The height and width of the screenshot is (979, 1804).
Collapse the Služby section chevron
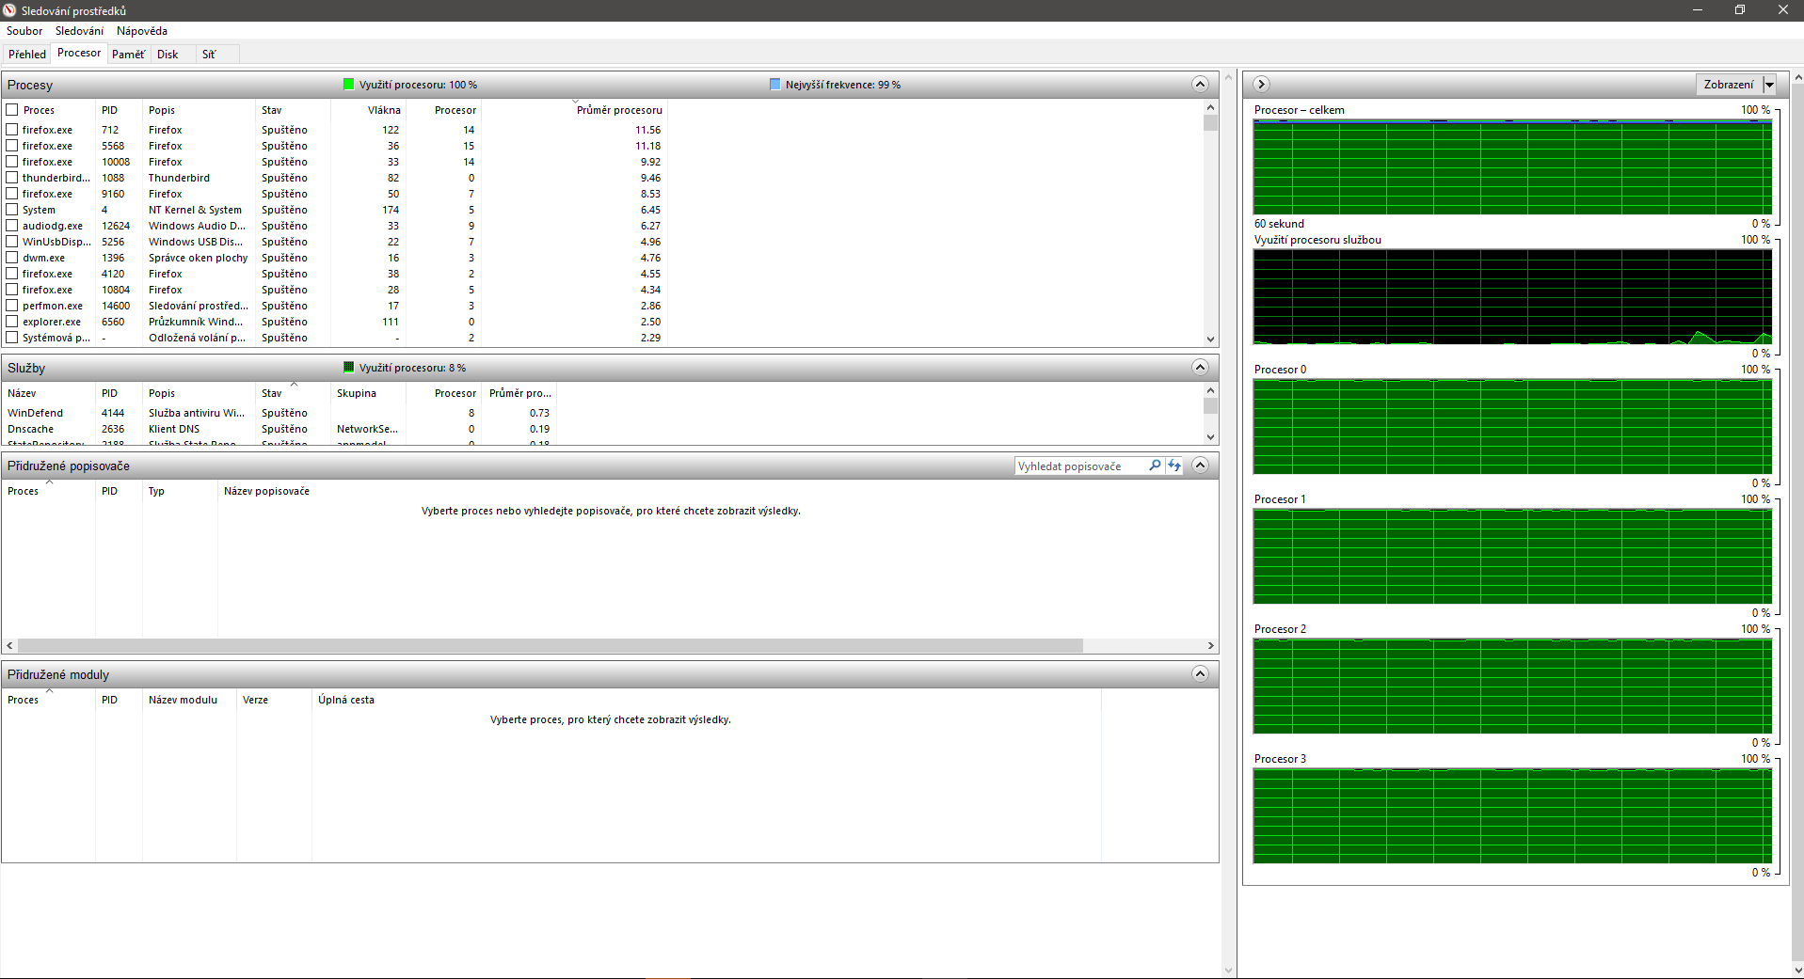[1200, 368]
